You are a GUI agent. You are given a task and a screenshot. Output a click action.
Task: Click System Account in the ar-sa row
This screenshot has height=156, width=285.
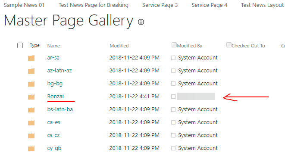tap(198, 58)
